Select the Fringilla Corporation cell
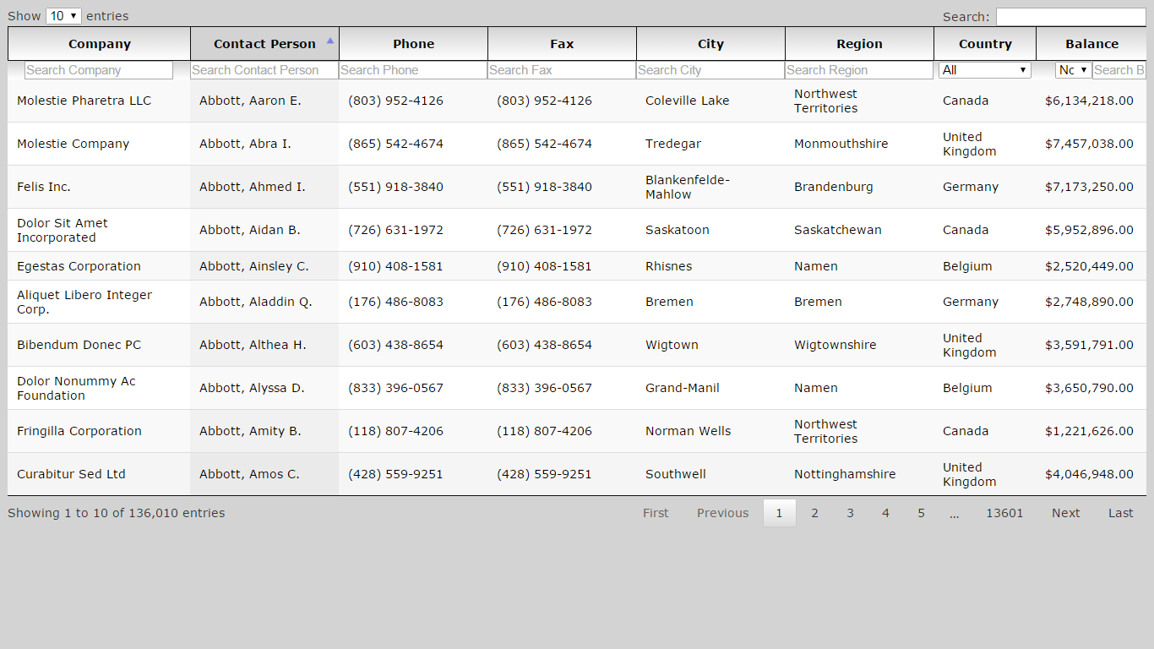Image resolution: width=1154 pixels, height=649 pixels. 99,431
